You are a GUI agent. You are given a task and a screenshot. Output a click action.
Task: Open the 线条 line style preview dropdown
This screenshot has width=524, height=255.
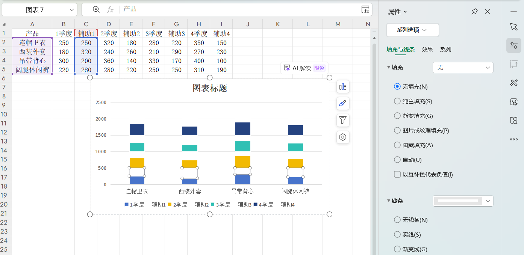(463, 201)
